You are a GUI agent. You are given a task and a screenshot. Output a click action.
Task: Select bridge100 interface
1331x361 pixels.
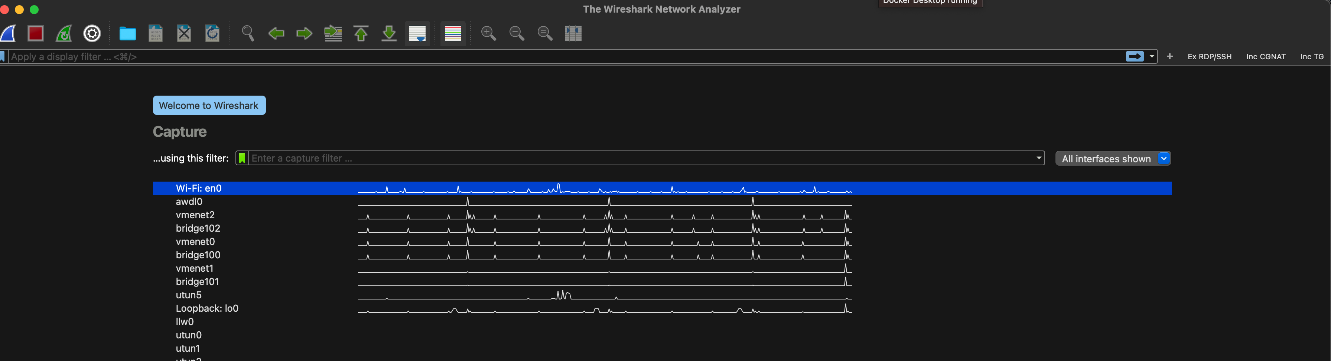click(663, 255)
